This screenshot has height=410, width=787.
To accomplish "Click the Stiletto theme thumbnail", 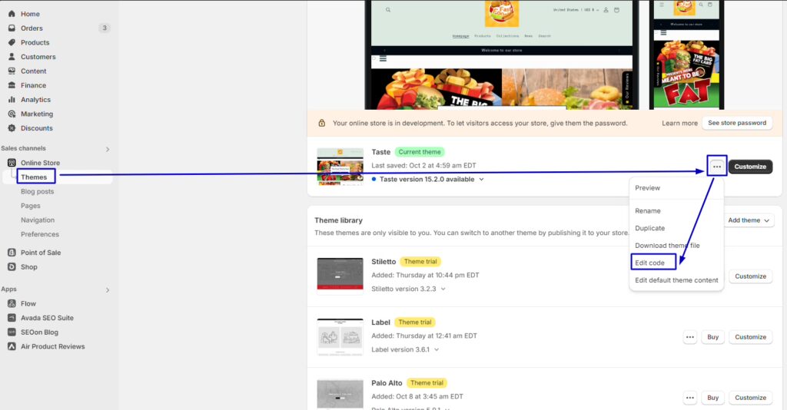I will point(340,276).
